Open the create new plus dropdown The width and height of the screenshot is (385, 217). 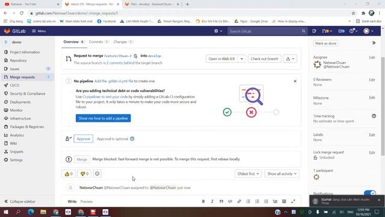[x=218, y=31]
